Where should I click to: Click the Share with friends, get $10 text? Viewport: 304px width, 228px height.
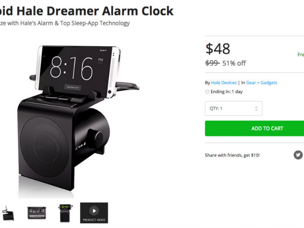(232, 155)
